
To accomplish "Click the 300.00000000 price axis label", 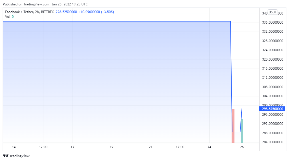I will [x=273, y=105].
